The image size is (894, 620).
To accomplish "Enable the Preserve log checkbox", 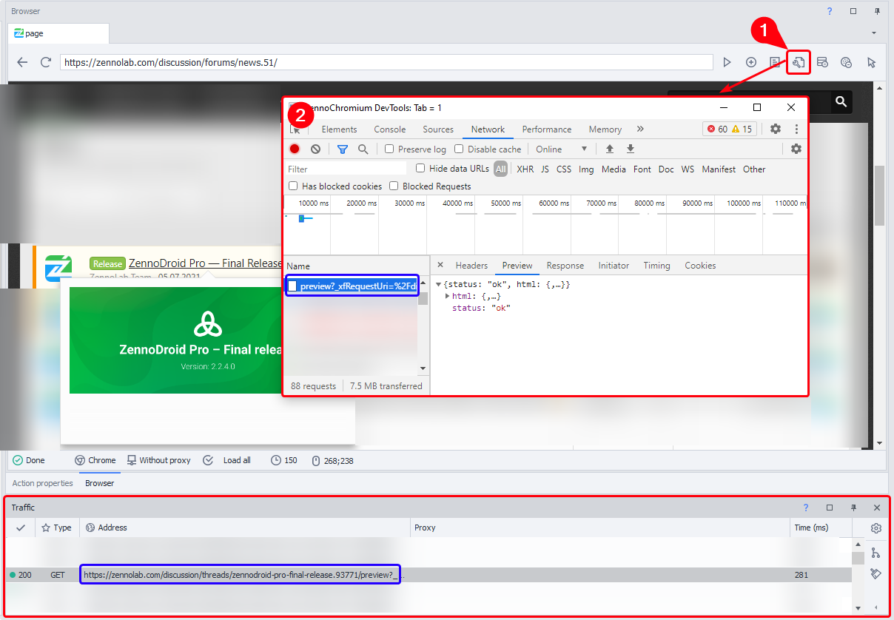I will tap(389, 149).
